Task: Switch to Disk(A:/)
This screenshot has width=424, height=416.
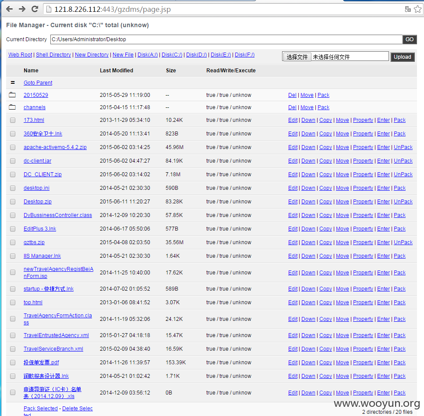Action: (148, 55)
